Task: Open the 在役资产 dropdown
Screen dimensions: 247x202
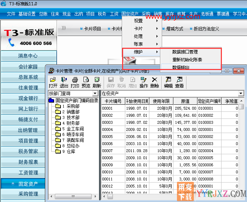Action: (x=241, y=93)
